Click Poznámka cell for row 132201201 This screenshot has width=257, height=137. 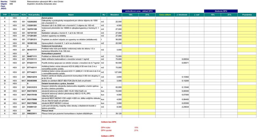[247, 25]
